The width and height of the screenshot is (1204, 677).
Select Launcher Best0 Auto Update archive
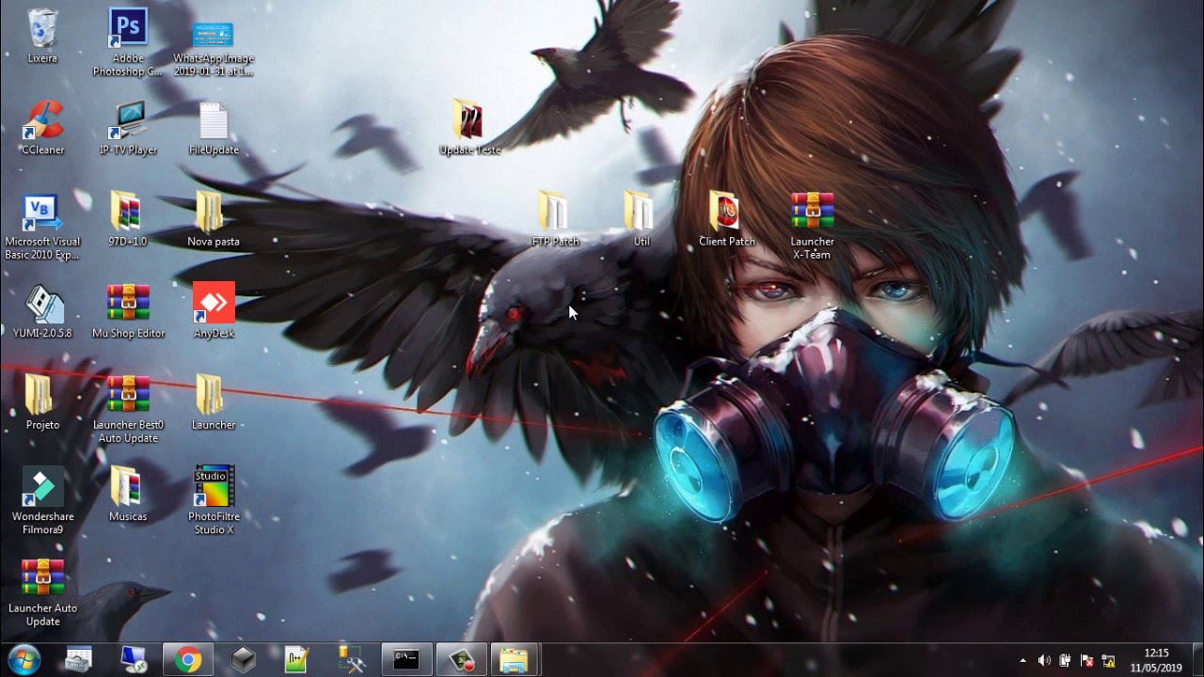pos(128,410)
